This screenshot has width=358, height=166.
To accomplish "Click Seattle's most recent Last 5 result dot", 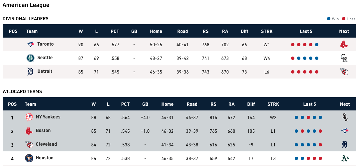I will (317, 58).
